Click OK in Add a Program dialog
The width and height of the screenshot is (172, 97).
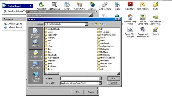pos(77,92)
